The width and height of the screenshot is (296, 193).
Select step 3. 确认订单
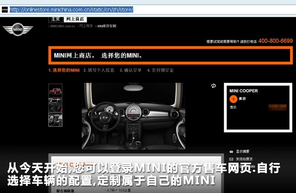click(131, 70)
